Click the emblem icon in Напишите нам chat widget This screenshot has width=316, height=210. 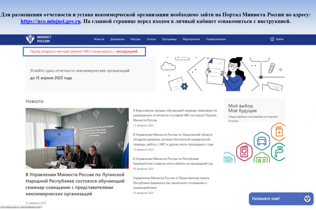click(307, 199)
